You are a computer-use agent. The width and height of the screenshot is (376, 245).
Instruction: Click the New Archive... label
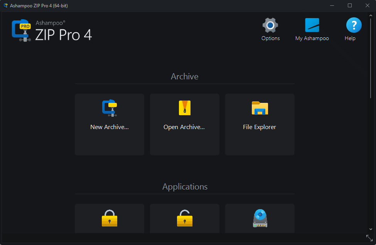click(x=110, y=127)
